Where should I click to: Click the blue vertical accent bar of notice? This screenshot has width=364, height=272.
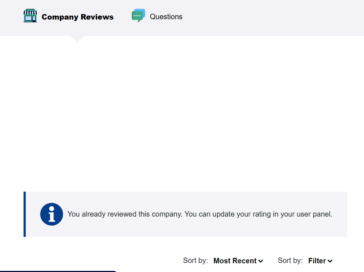click(25, 214)
